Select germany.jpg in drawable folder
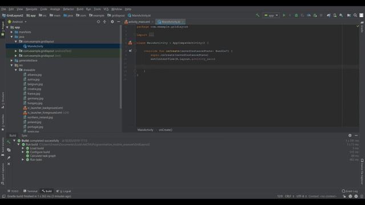The image size is (365, 205). coord(35,99)
